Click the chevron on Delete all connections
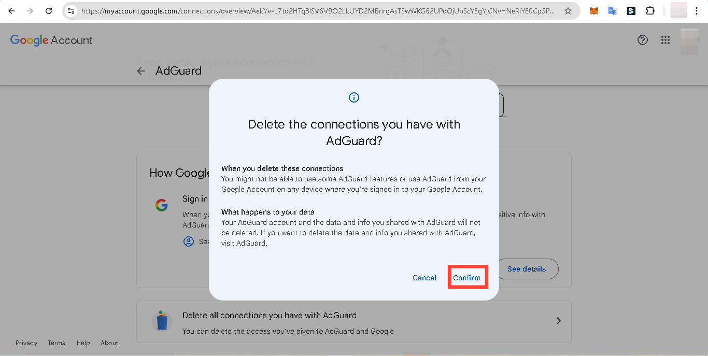Image resolution: width=708 pixels, height=356 pixels. 559,321
